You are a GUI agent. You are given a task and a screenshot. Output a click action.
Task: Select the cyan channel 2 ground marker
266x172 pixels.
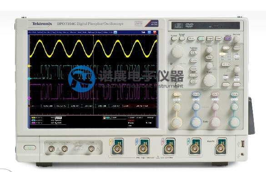[29, 79]
